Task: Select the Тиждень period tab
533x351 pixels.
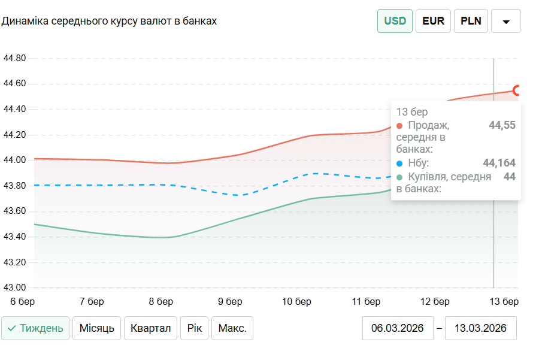Action: point(35,328)
